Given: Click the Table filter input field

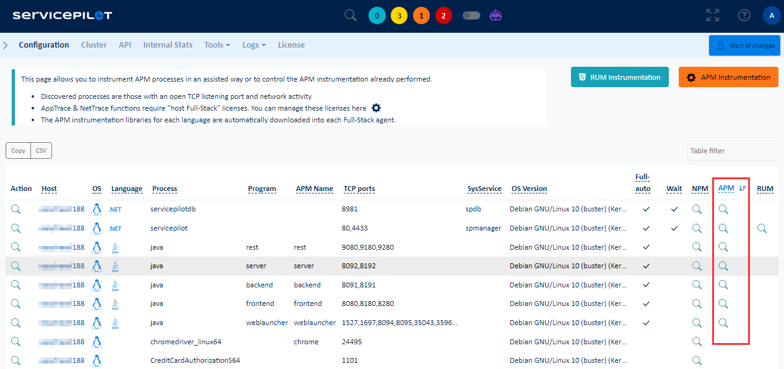Looking at the screenshot, I should pyautogui.click(x=731, y=151).
